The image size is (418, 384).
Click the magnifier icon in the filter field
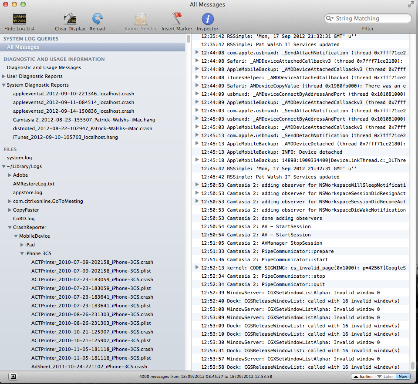(x=330, y=18)
